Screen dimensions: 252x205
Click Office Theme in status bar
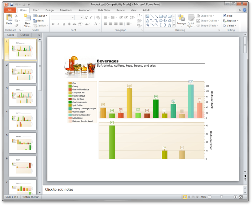[31, 197]
